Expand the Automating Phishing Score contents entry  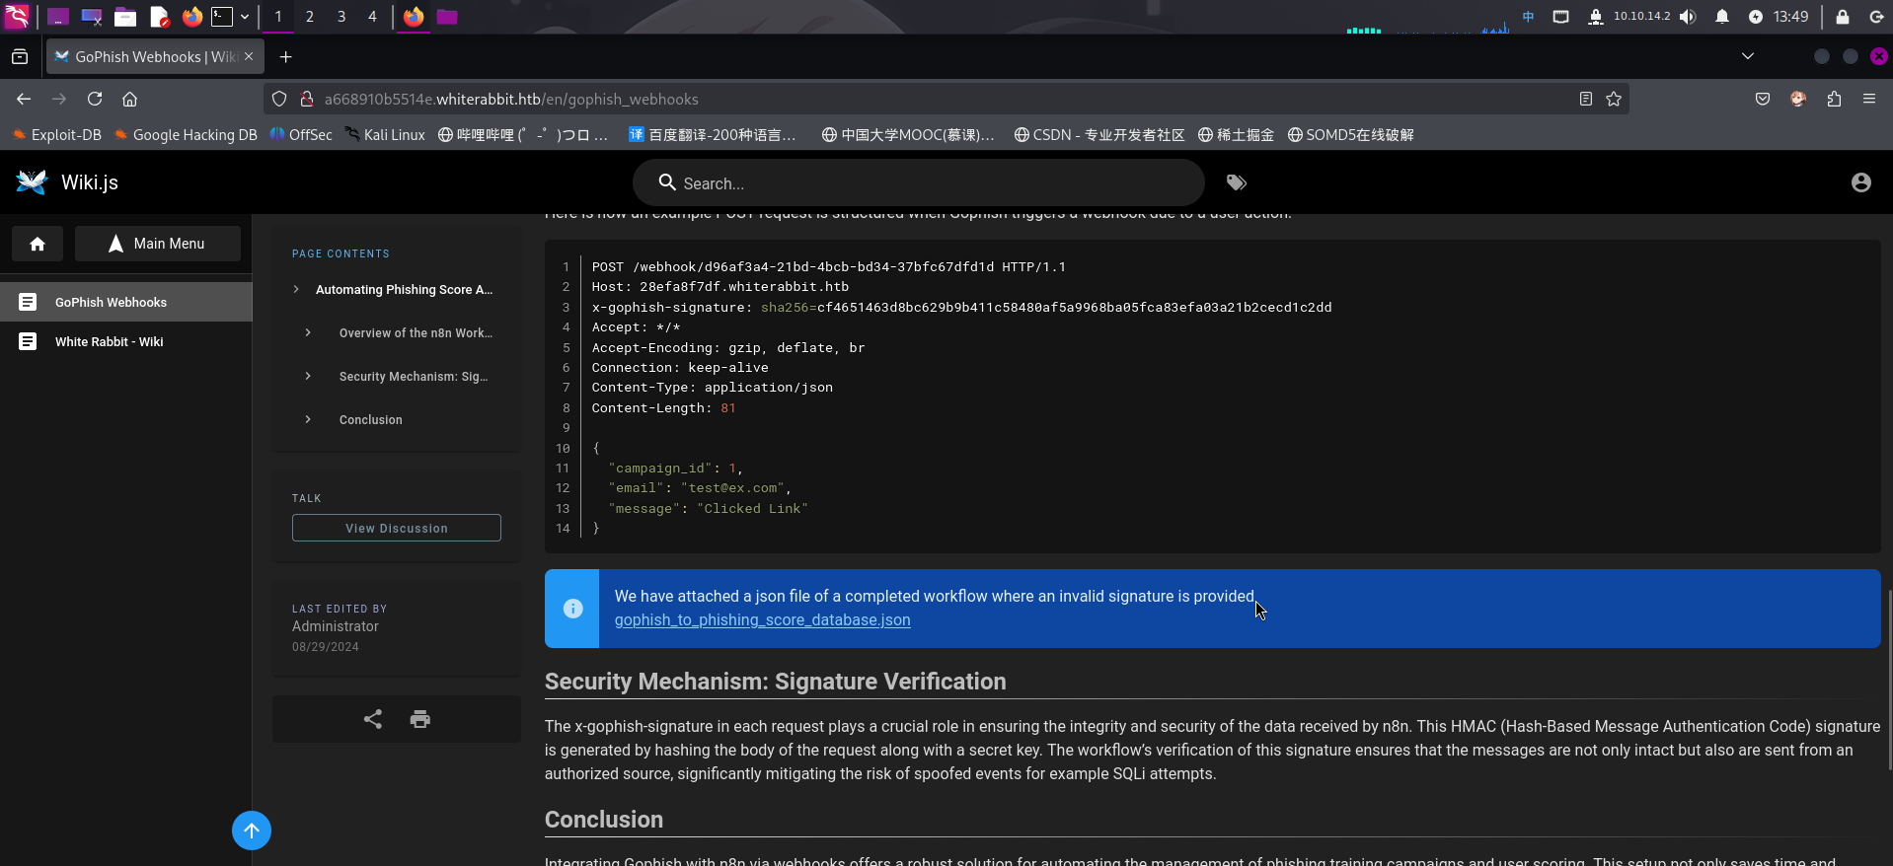(396, 289)
